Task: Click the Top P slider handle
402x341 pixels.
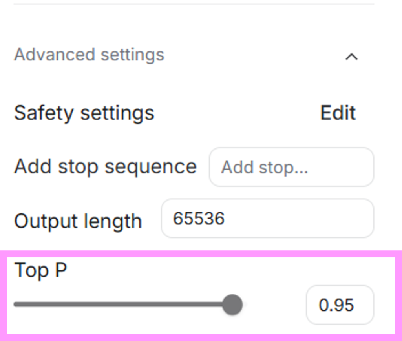Action: click(232, 305)
